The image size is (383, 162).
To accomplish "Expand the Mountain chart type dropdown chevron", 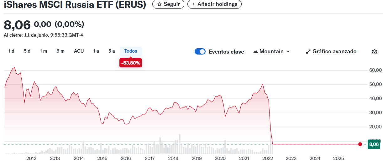I will pyautogui.click(x=288, y=52).
